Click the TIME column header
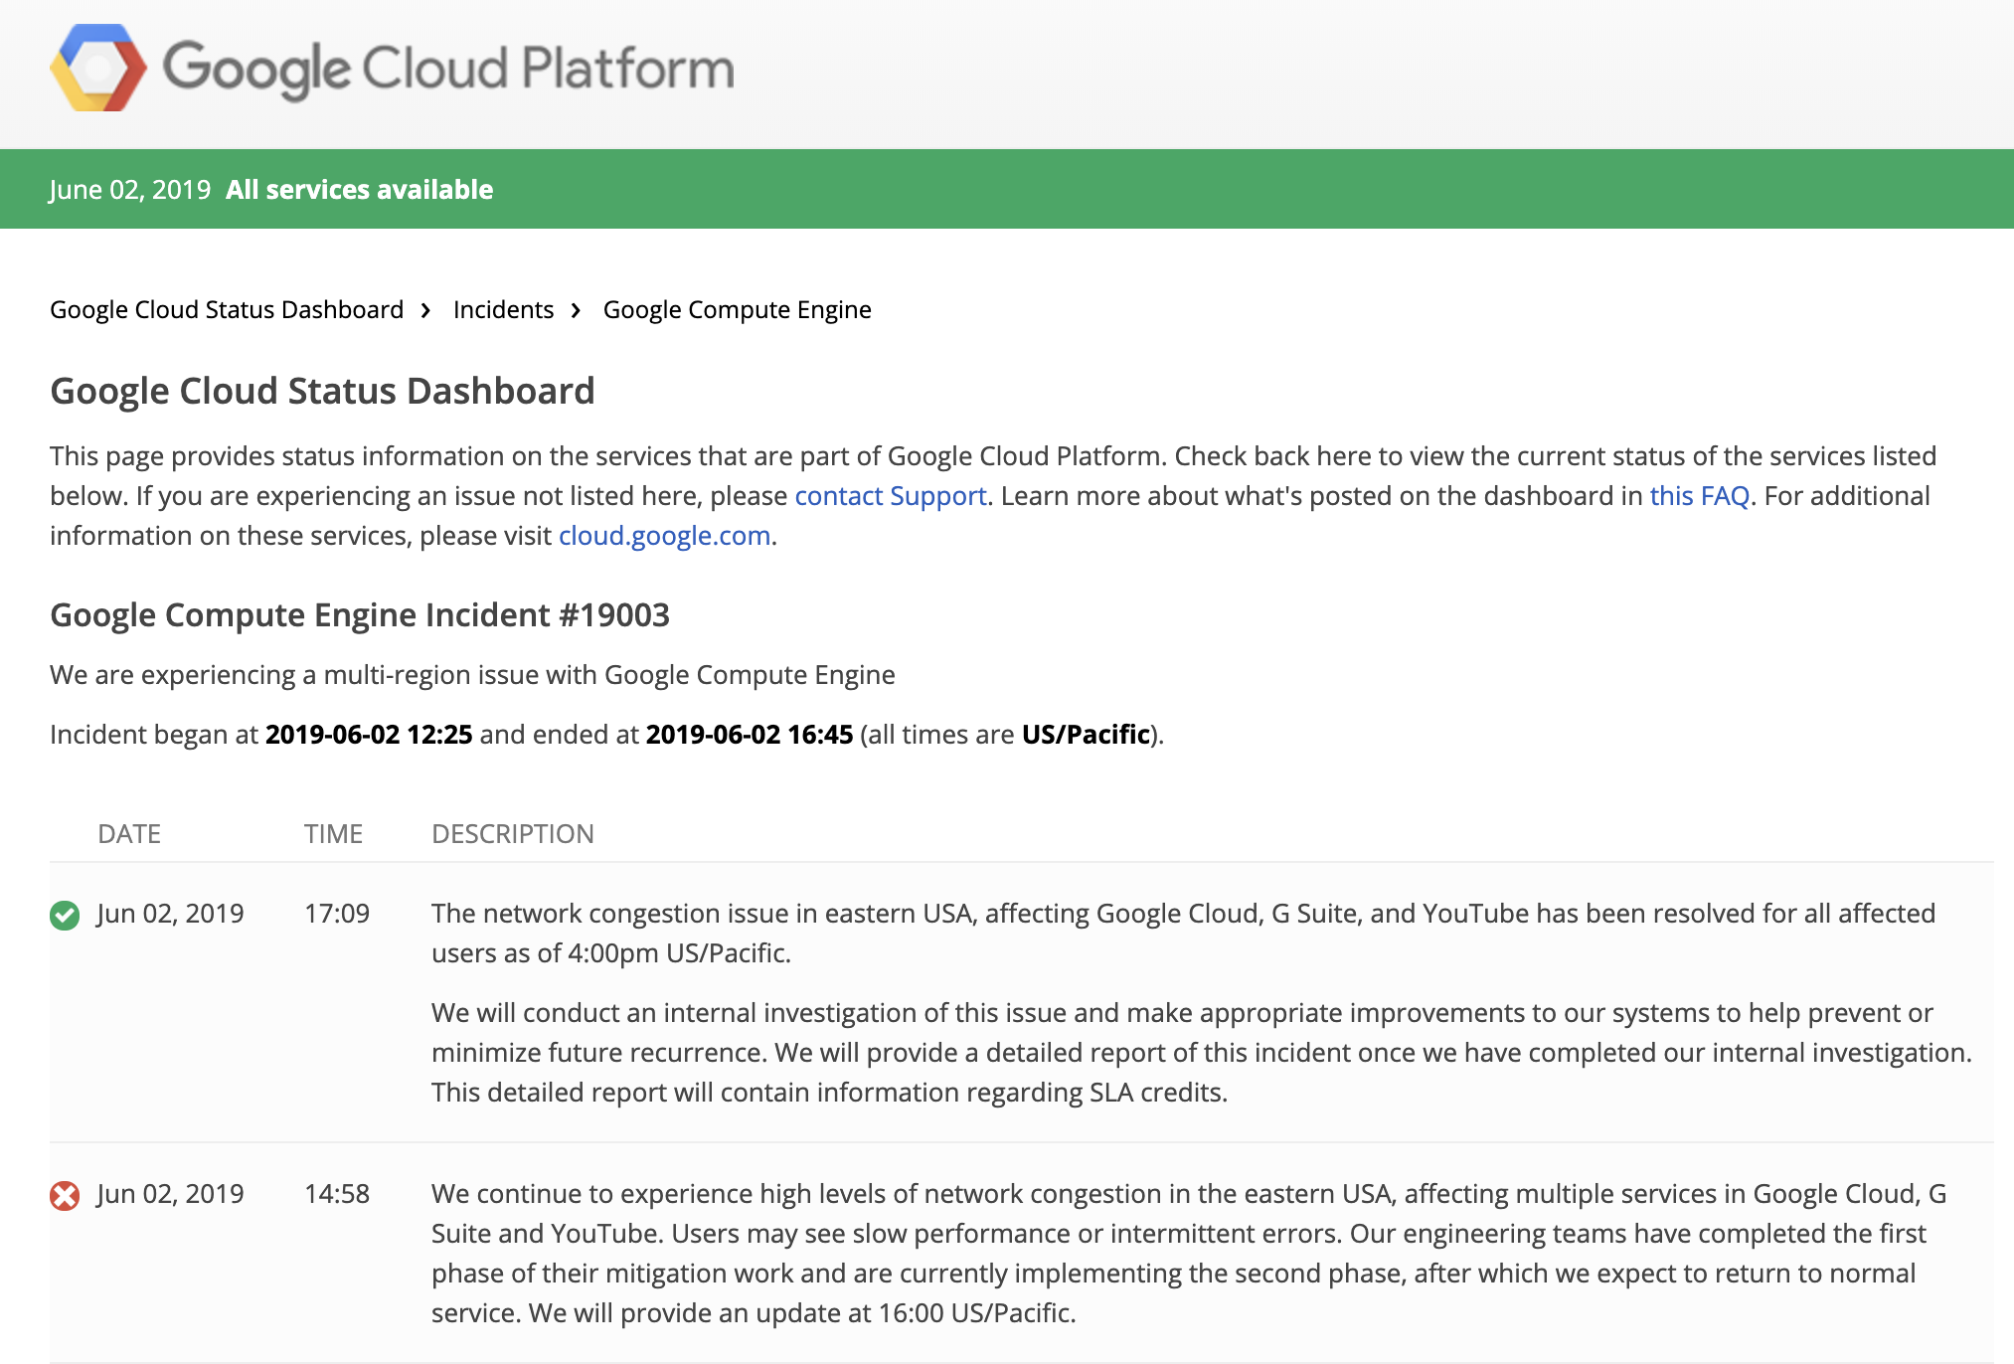The image size is (2014, 1364). (x=333, y=833)
